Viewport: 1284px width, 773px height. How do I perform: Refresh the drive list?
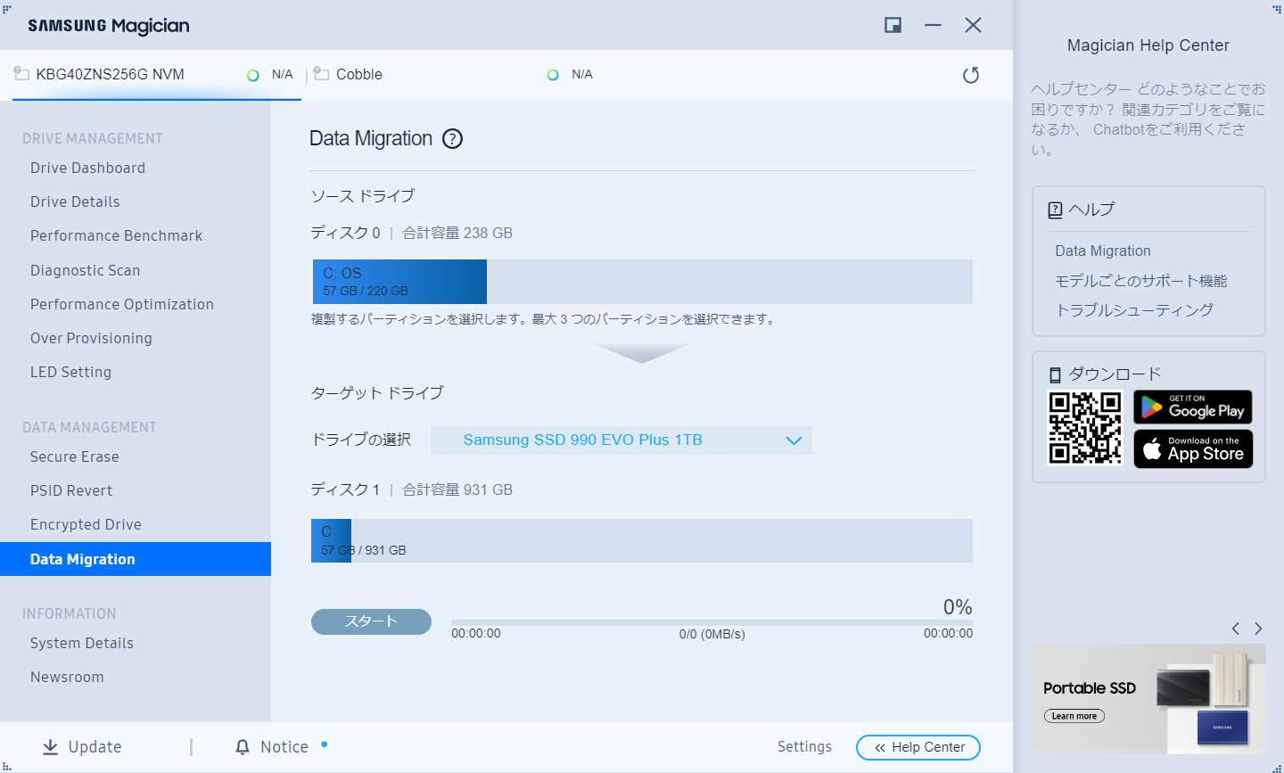971,75
